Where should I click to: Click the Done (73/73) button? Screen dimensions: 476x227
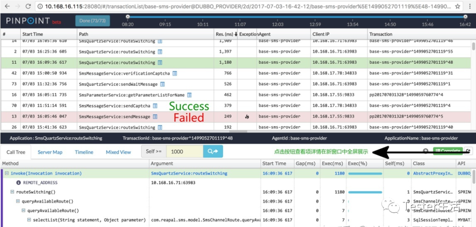coord(93,21)
